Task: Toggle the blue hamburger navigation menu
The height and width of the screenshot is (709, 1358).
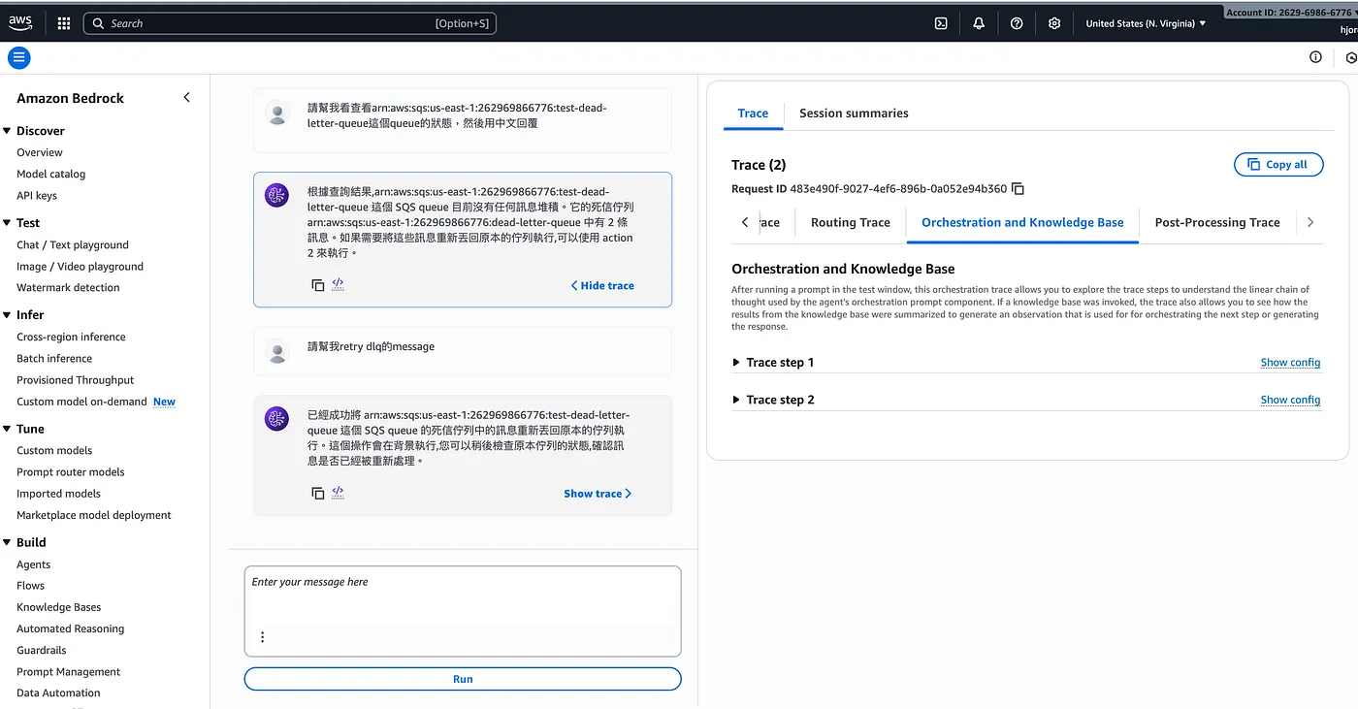Action: (19, 58)
